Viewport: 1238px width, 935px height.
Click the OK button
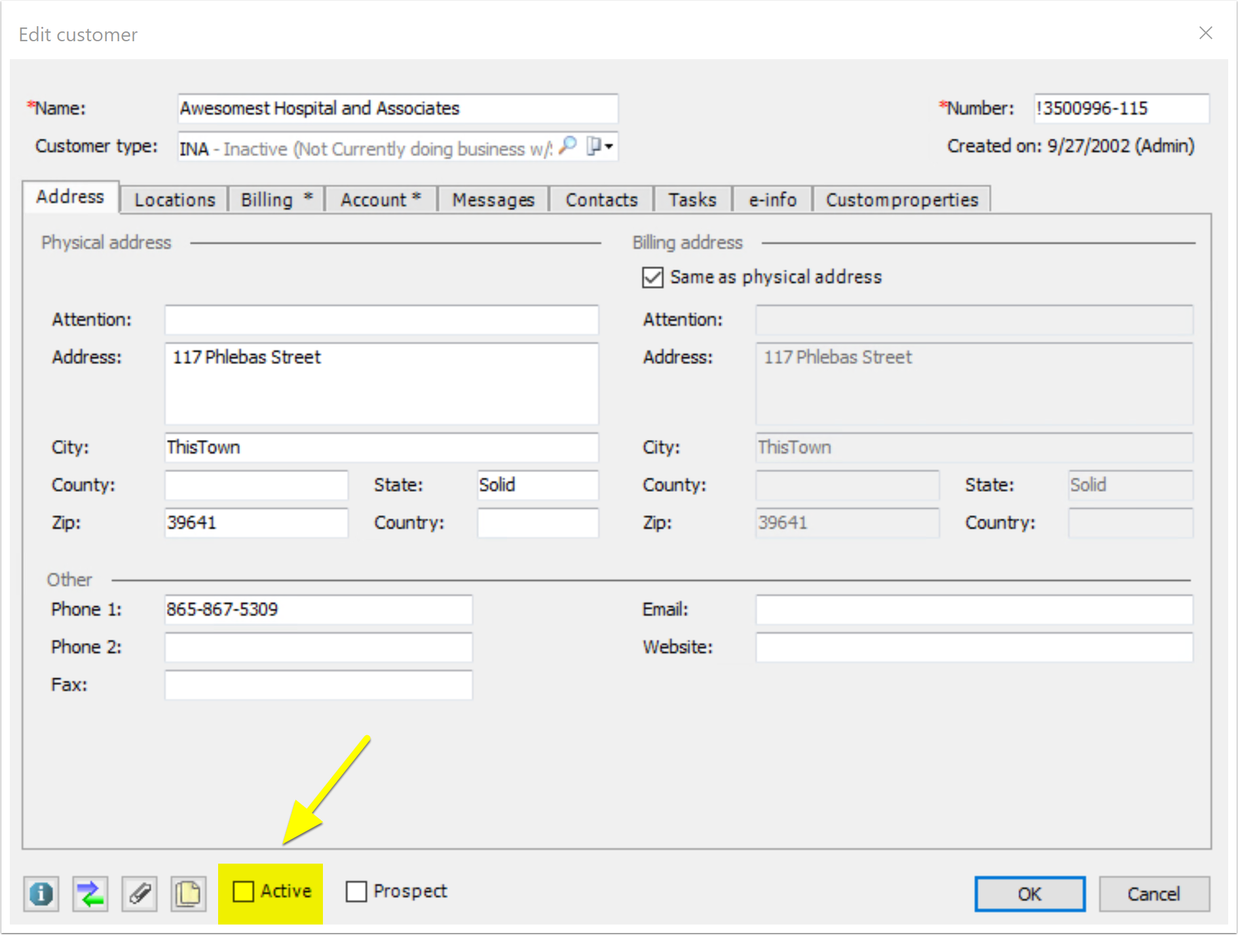pos(1030,894)
